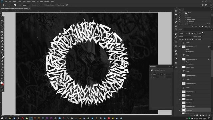Create new adjustment layer icon
The image size is (213, 120).
click(x=200, y=115)
